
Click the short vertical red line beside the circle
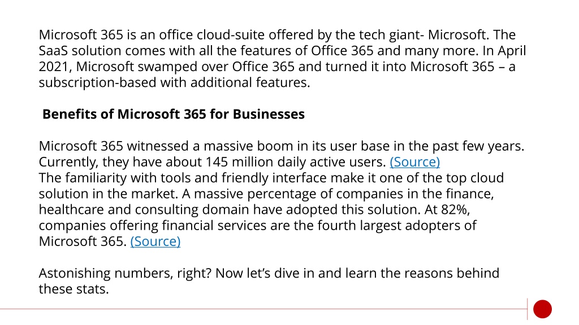point(528,309)
